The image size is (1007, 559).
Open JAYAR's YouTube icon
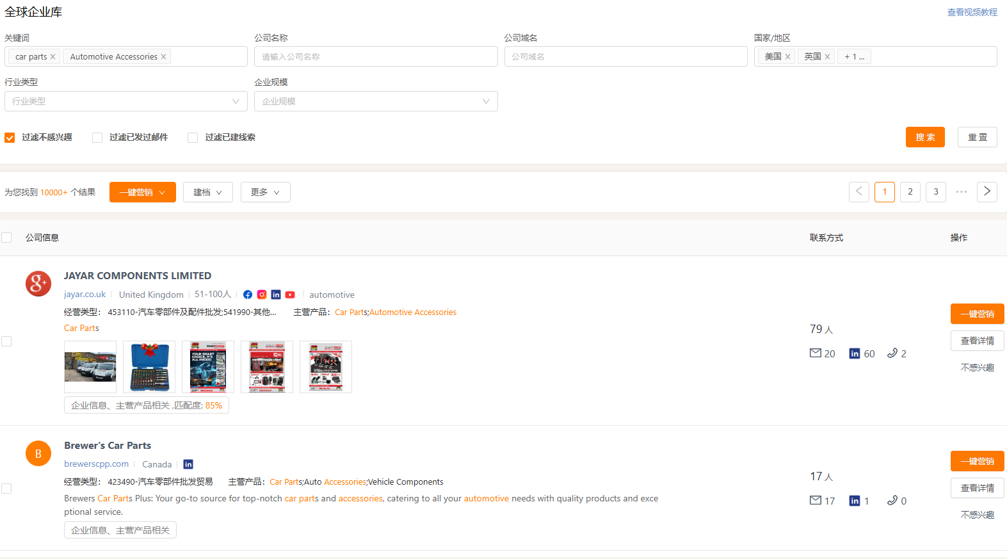(x=290, y=295)
